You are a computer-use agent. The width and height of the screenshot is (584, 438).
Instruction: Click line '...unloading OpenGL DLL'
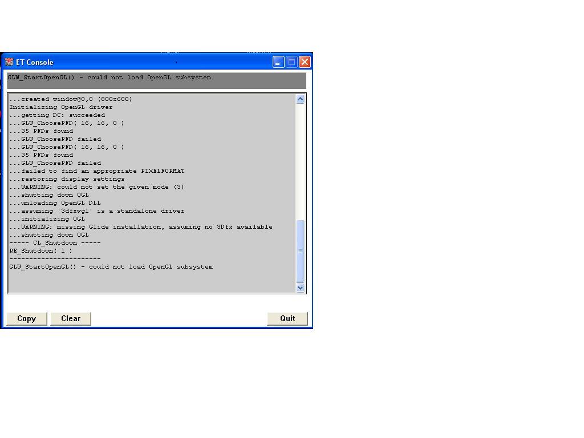(x=55, y=203)
